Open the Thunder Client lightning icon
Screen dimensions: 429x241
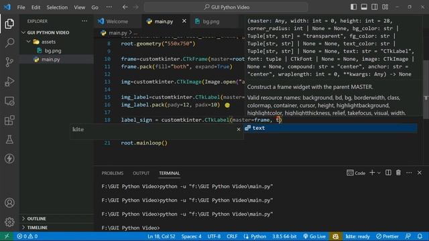(9, 159)
